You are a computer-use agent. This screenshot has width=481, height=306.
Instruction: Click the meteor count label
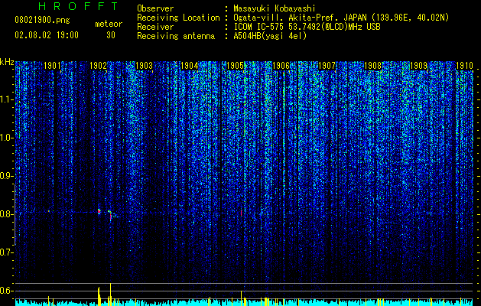[109, 24]
